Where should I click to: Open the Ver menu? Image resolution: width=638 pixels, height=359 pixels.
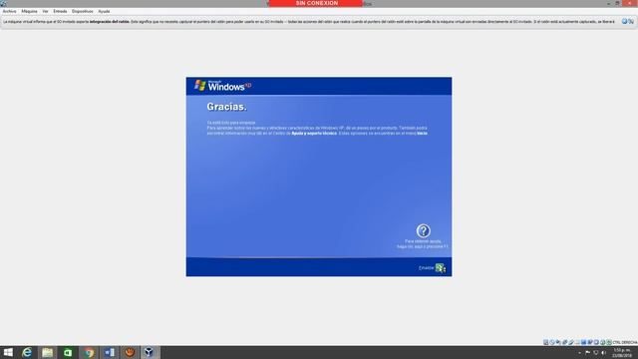click(45, 11)
